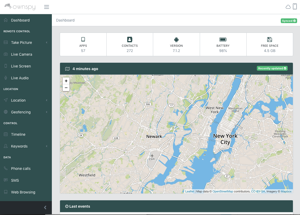Screen dimensions: 300x215
Task: Toggle the hamburger menu button
Action: [47, 7]
